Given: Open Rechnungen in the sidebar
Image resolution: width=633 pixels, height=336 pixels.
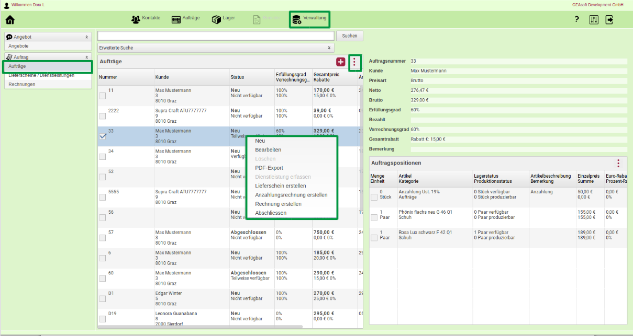Looking at the screenshot, I should tap(22, 84).
